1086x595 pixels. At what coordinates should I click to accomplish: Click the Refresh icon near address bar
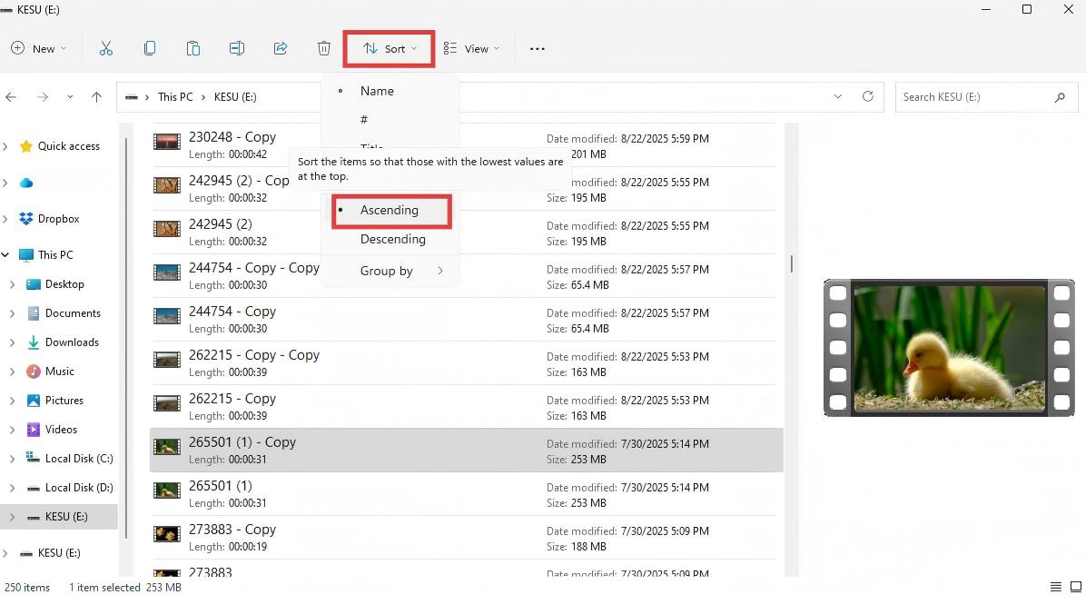click(868, 97)
